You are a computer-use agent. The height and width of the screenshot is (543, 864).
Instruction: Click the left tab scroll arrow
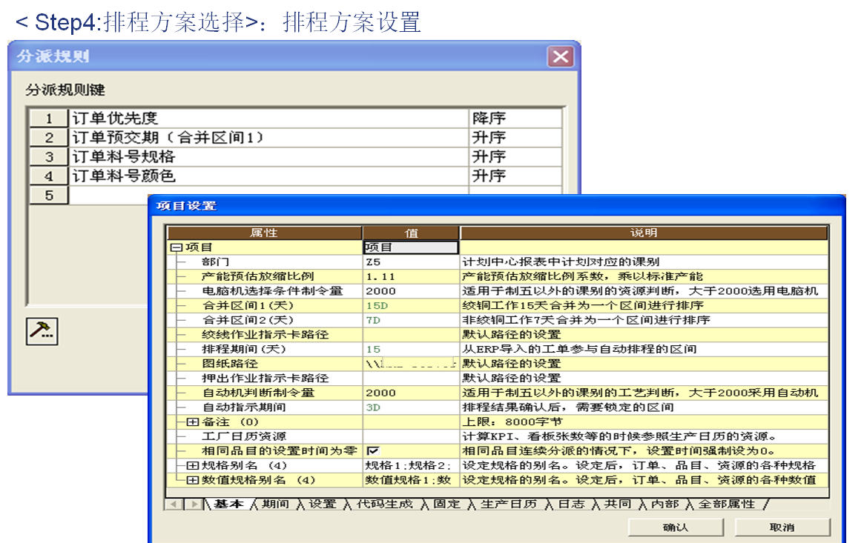(174, 504)
